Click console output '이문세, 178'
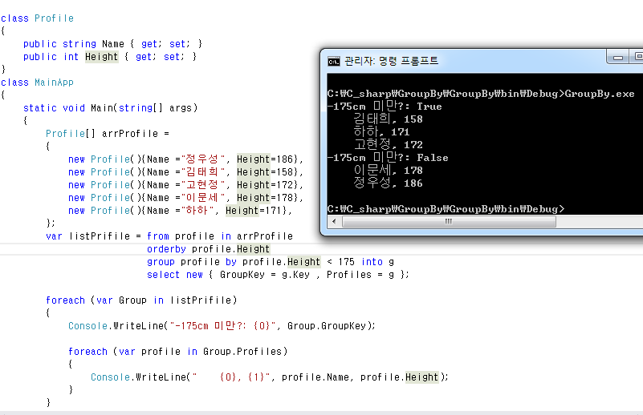This screenshot has width=643, height=415. pos(388,171)
